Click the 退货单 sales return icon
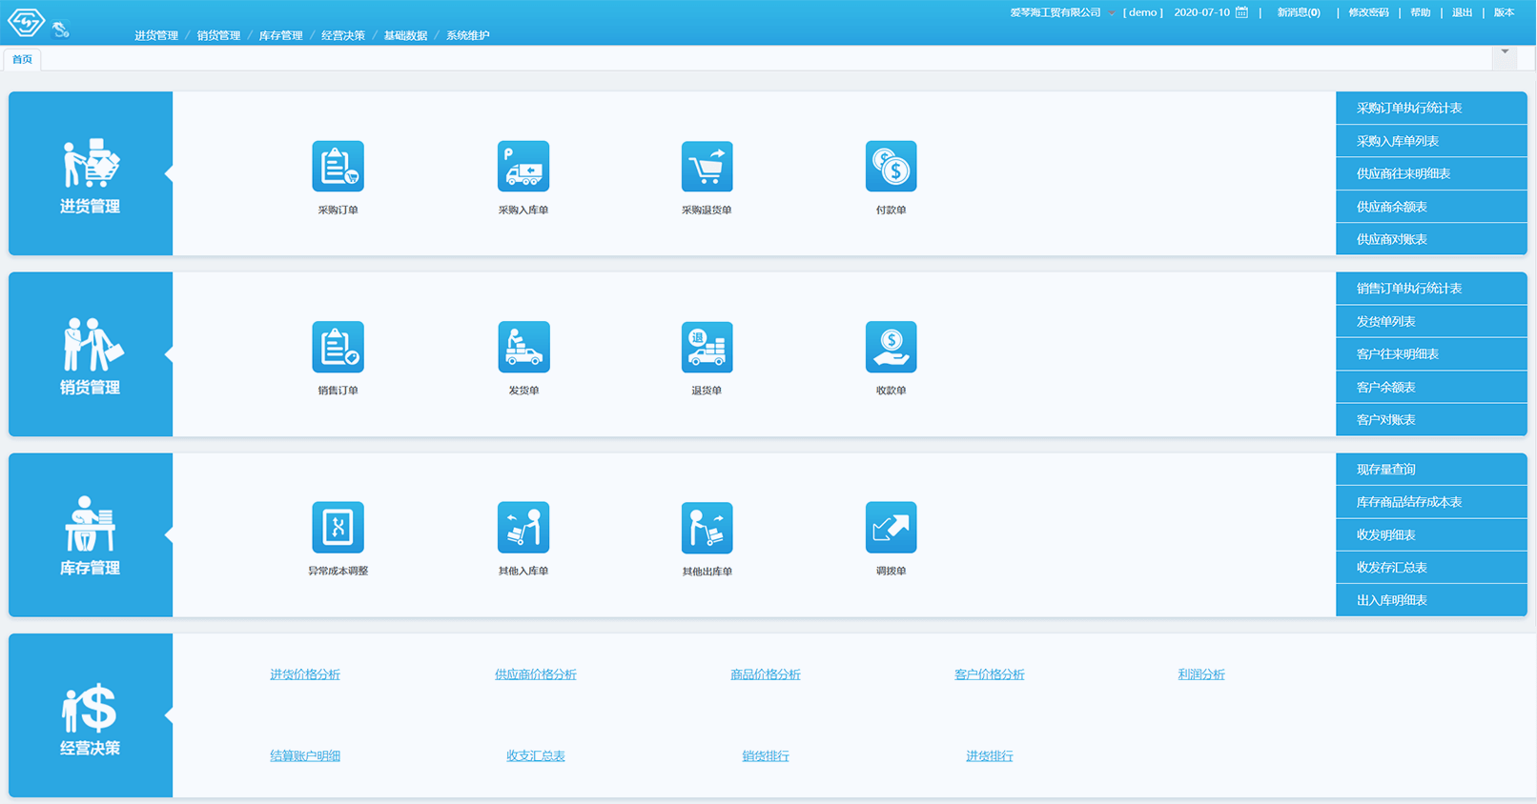 click(707, 347)
